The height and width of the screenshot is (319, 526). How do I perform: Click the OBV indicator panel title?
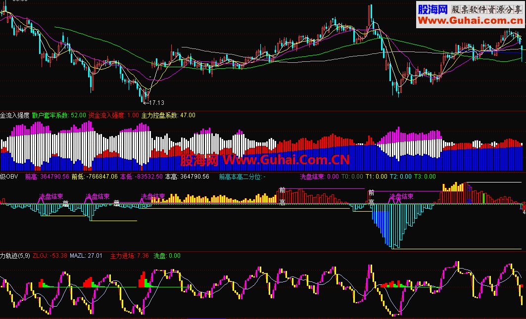tap(9, 177)
